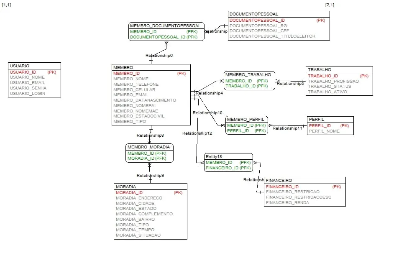404x263 pixels.
Task: Select the Relationship12 label
Action: tap(197, 133)
